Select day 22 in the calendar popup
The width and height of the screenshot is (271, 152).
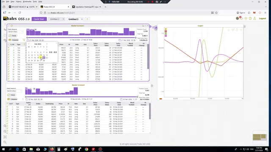click(x=47, y=58)
